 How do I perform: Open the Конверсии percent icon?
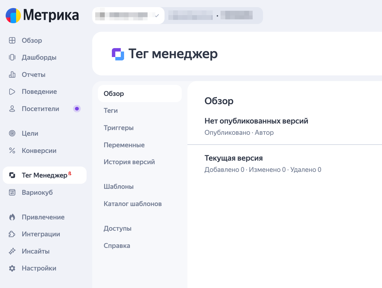click(12, 151)
